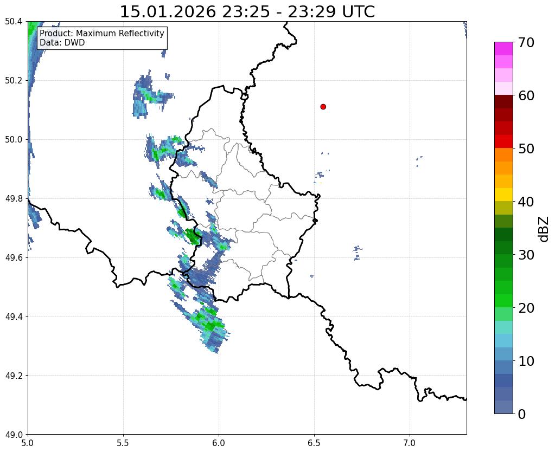The height and width of the screenshot is (452, 555).
Task: Click the colorbar tick label '20'
Action: 526,308
